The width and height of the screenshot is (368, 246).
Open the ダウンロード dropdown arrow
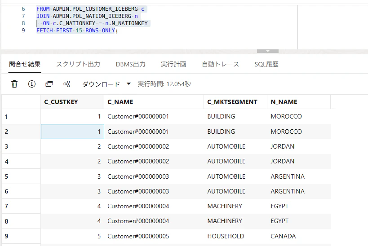(x=129, y=83)
